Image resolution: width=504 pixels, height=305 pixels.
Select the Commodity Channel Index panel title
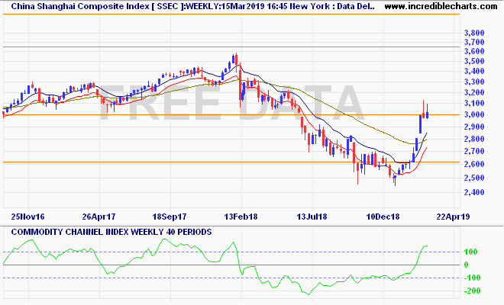(x=107, y=231)
